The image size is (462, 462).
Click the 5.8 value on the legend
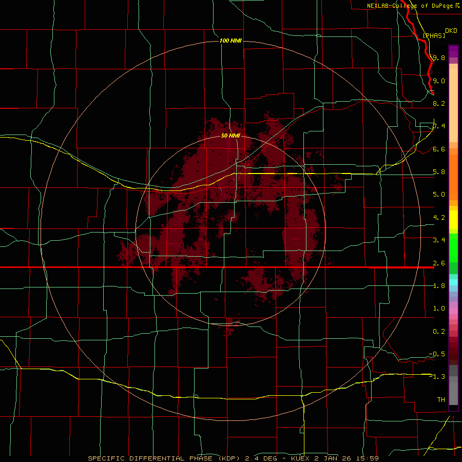pyautogui.click(x=439, y=172)
